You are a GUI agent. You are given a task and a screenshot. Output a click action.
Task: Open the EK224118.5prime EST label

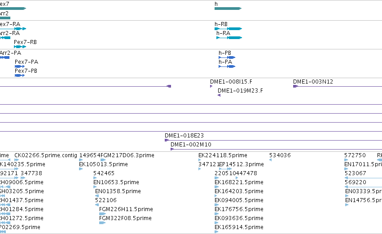click(x=223, y=155)
